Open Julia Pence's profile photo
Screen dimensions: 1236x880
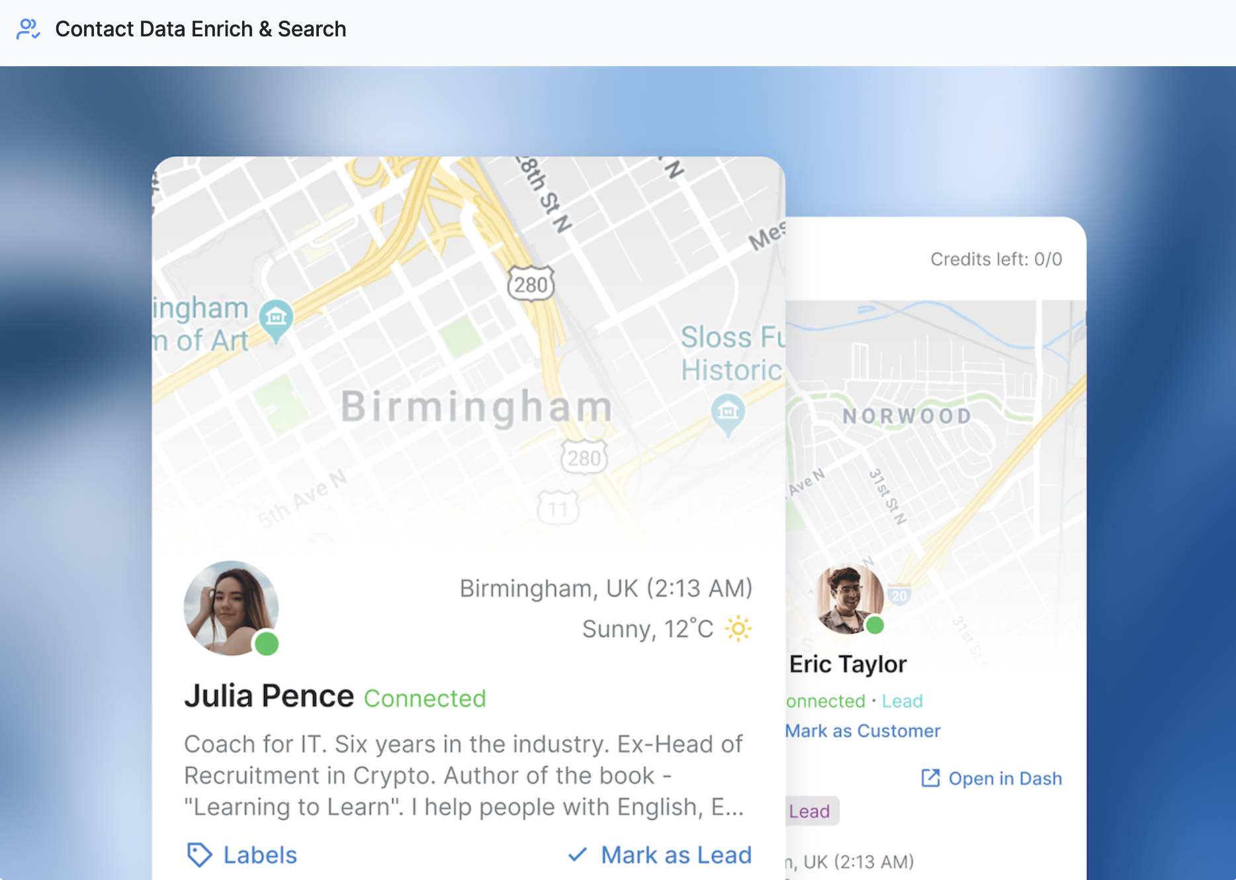coord(230,607)
